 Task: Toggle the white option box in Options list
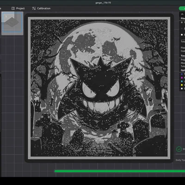click(x=182, y=88)
